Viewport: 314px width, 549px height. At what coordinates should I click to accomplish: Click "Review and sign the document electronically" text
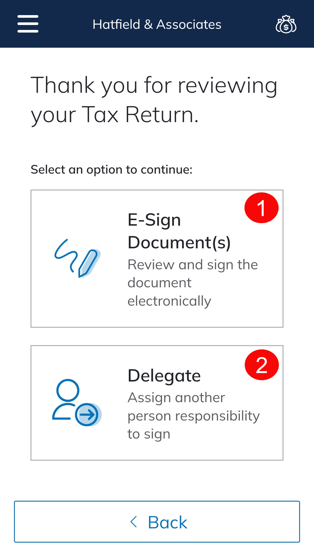pyautogui.click(x=192, y=282)
